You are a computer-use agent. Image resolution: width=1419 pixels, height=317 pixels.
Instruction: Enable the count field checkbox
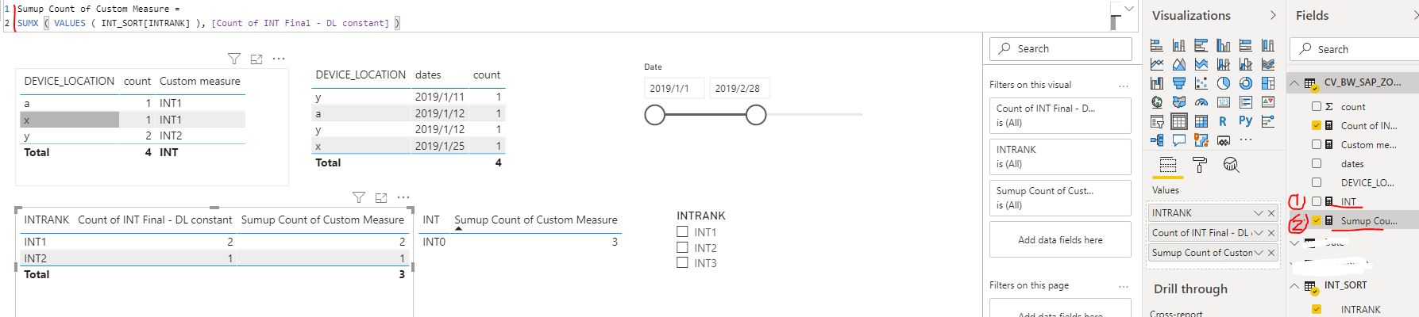point(1317,106)
